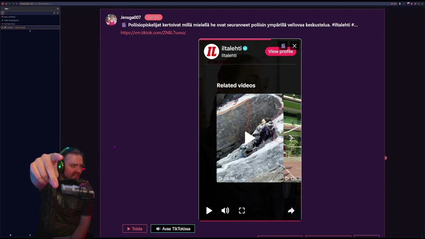Click the Toista button

(135, 229)
